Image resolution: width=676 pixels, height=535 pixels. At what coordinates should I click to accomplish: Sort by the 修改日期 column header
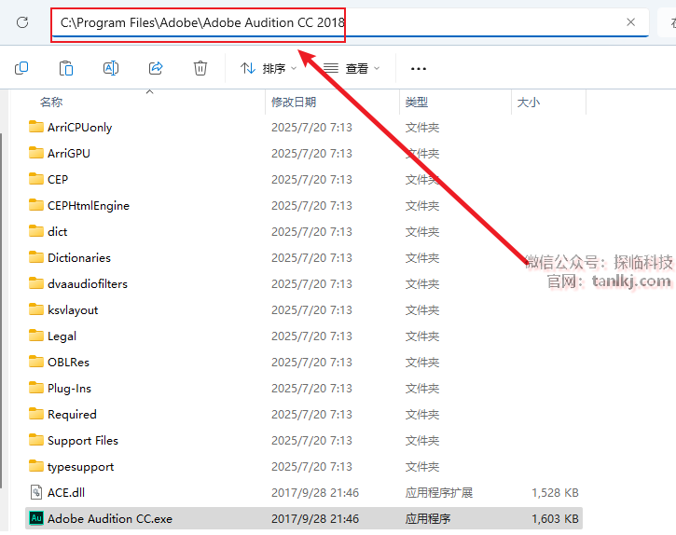point(294,103)
